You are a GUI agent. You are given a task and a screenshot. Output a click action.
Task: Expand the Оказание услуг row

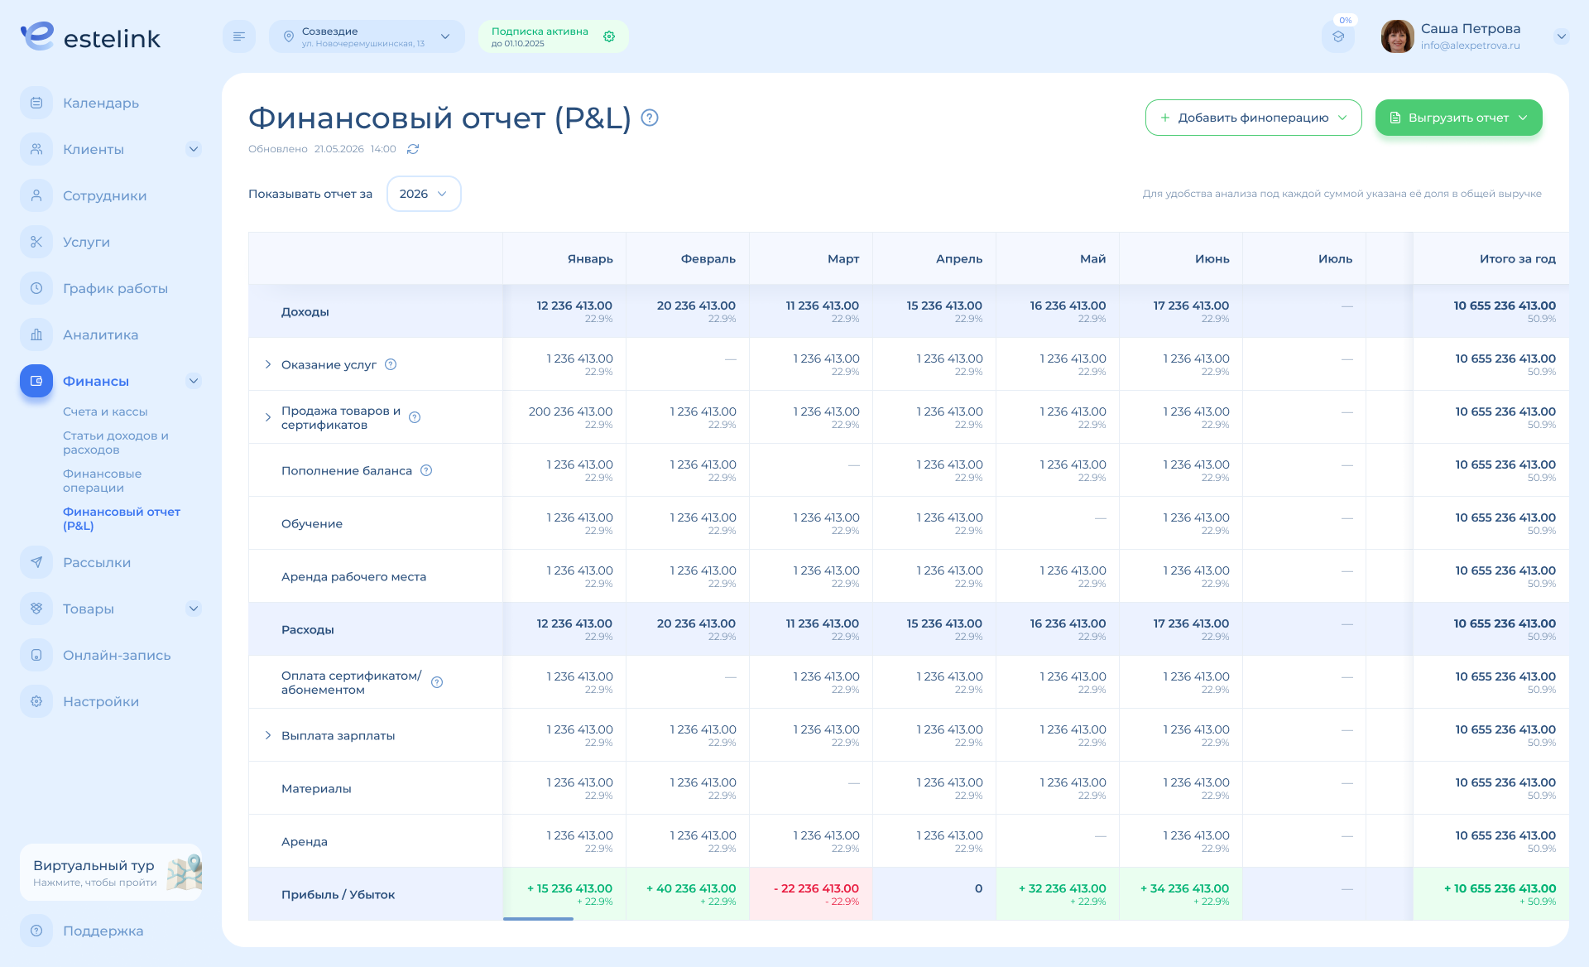pyautogui.click(x=267, y=364)
